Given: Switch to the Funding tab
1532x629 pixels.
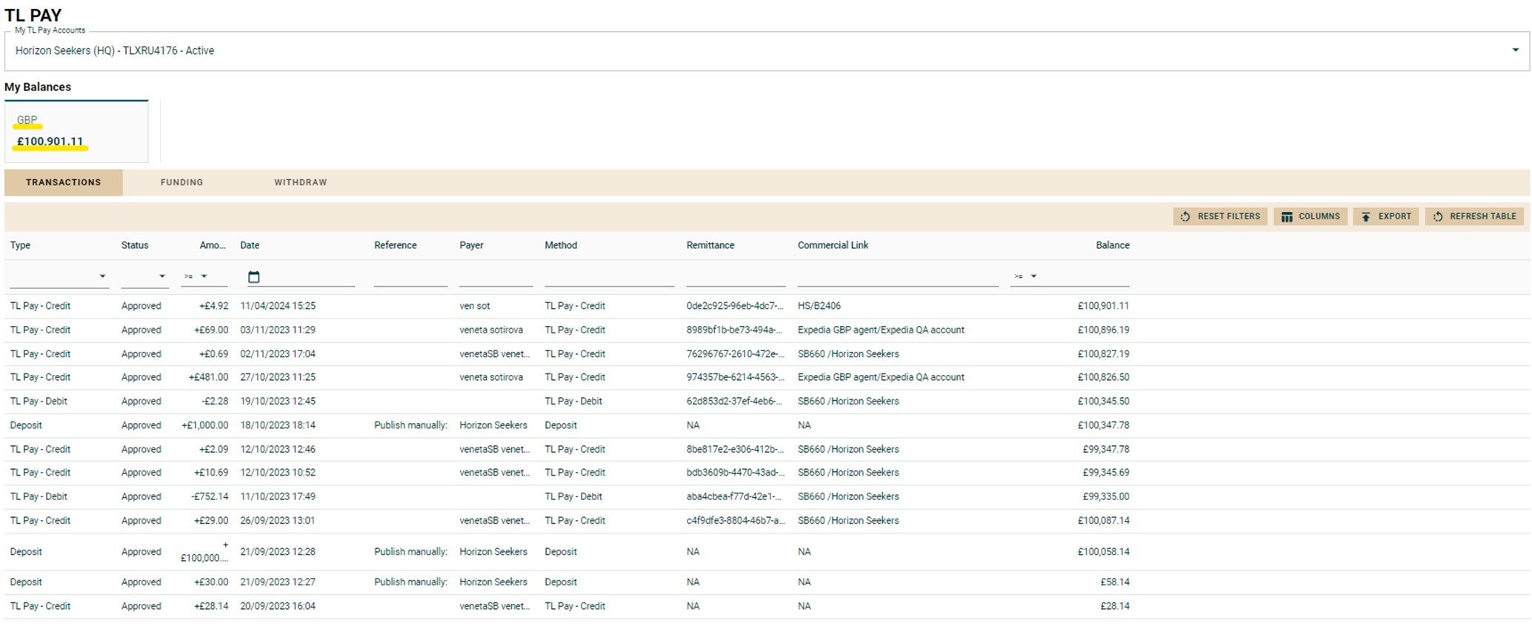Looking at the screenshot, I should (181, 182).
